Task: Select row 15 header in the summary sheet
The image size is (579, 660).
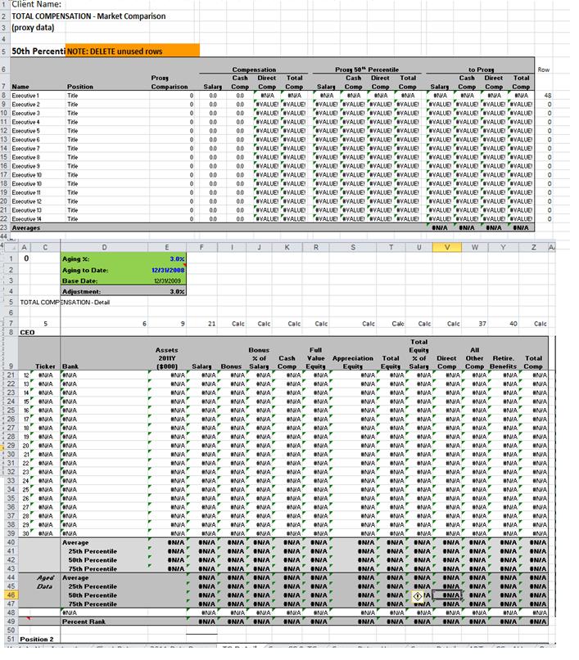Action: (x=4, y=157)
